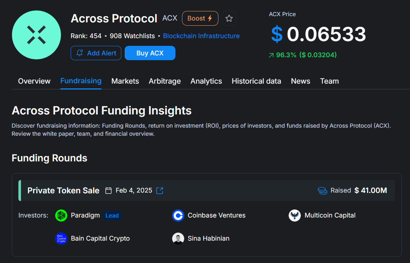This screenshot has width=410, height=263.
Task: Click the Bain Capital Crypto logo
Action: tap(61, 238)
